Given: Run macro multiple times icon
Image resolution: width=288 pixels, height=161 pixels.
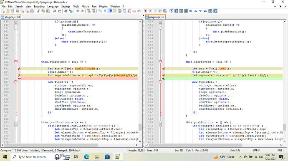Looking at the screenshot, I should click(x=160, y=11).
